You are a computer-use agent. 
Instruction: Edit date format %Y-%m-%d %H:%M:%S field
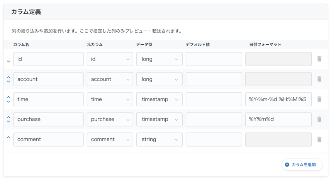278,99
